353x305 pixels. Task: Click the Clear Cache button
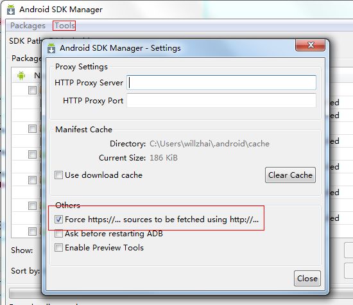[x=290, y=175]
